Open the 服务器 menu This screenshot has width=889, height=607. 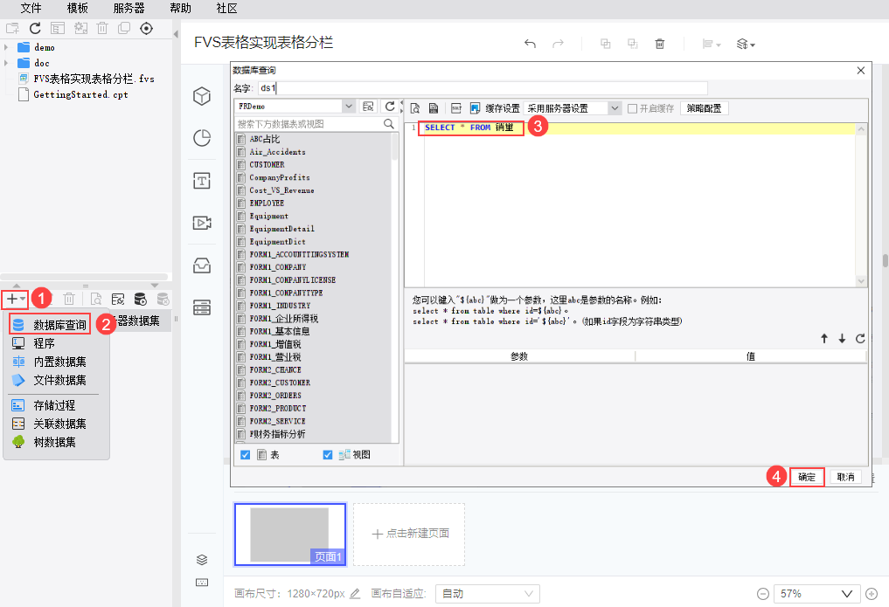pyautogui.click(x=128, y=8)
